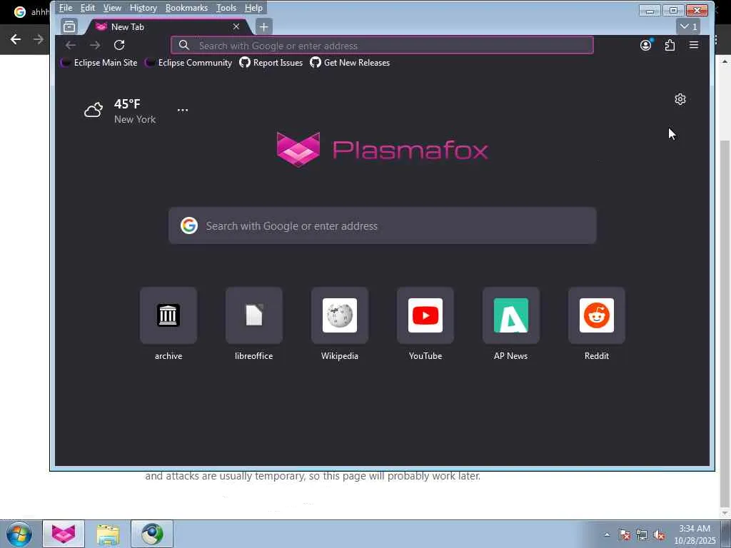Show hidden system tray icons

click(x=607, y=534)
